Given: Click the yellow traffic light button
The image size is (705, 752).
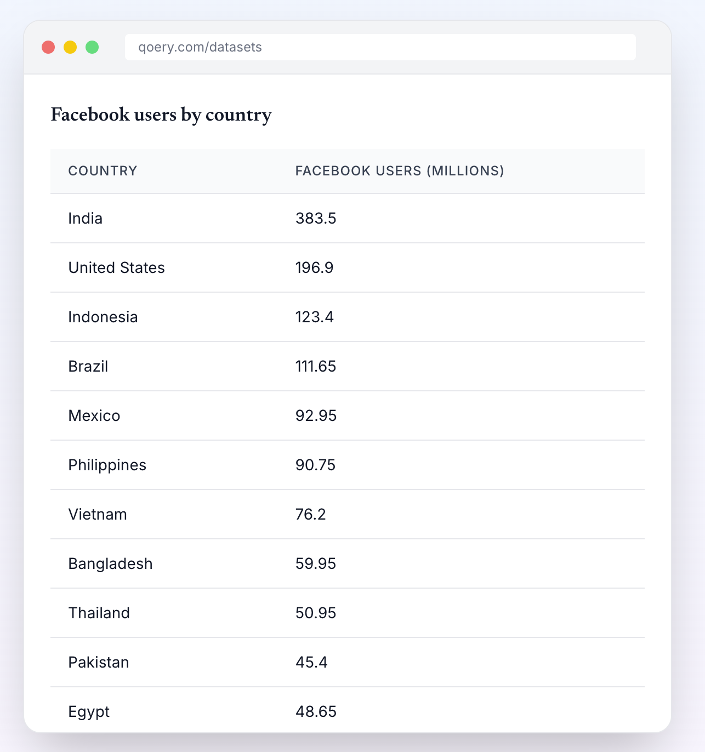Looking at the screenshot, I should [71, 47].
